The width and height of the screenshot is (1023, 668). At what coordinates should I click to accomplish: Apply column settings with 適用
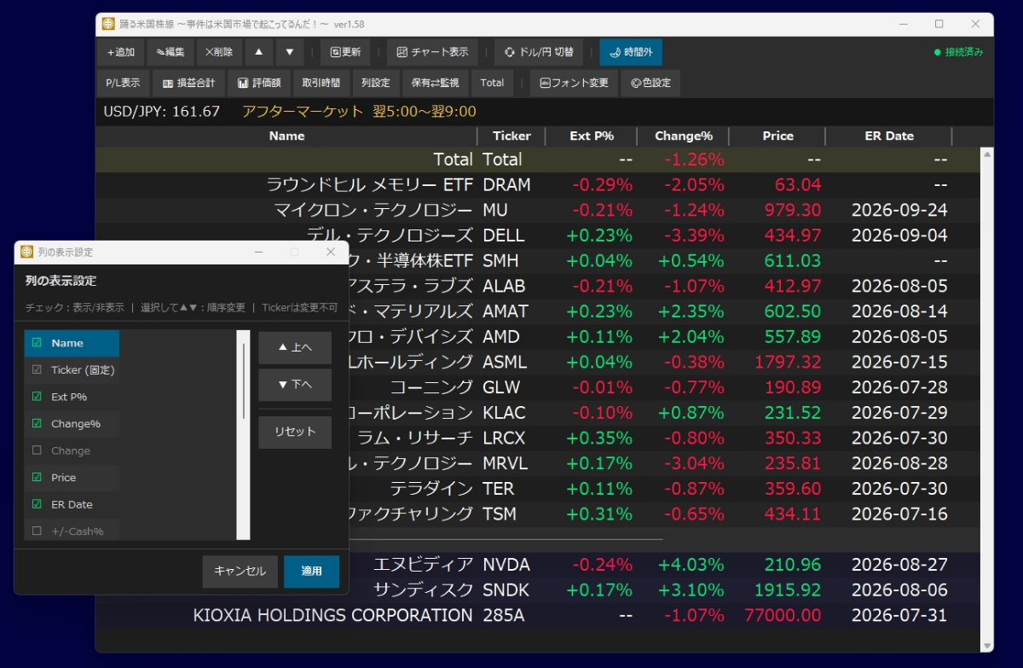pyautogui.click(x=311, y=571)
